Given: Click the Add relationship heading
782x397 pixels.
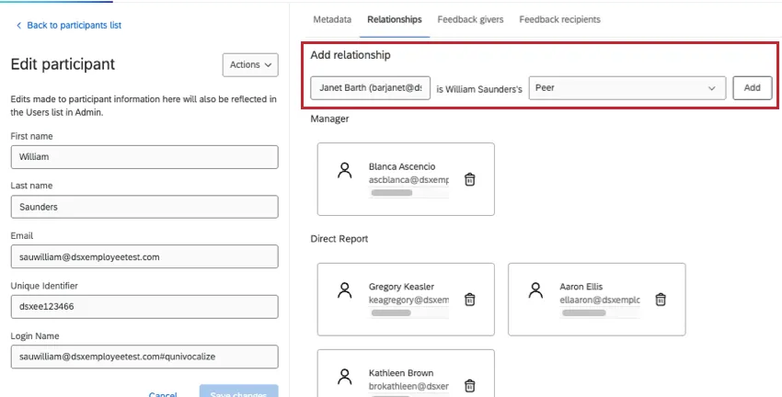Looking at the screenshot, I should [351, 55].
